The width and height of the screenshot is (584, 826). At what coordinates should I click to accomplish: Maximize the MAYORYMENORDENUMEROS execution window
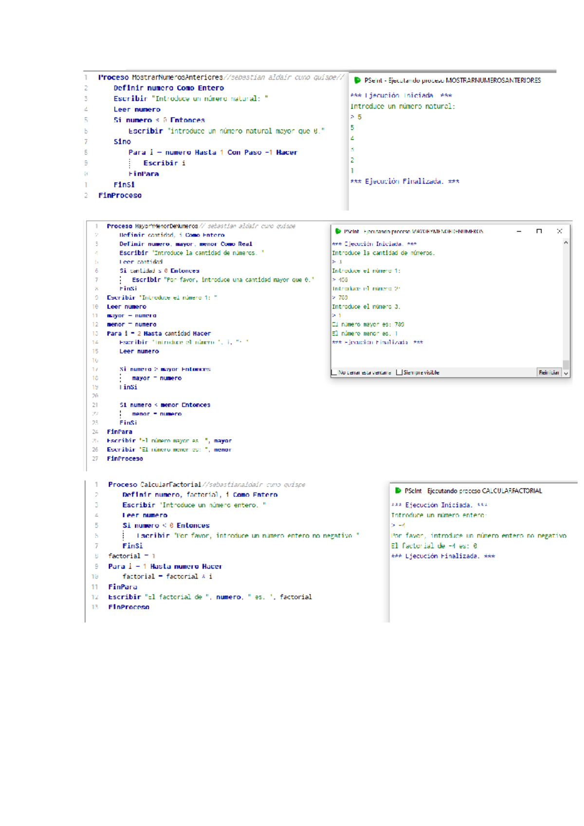point(539,231)
